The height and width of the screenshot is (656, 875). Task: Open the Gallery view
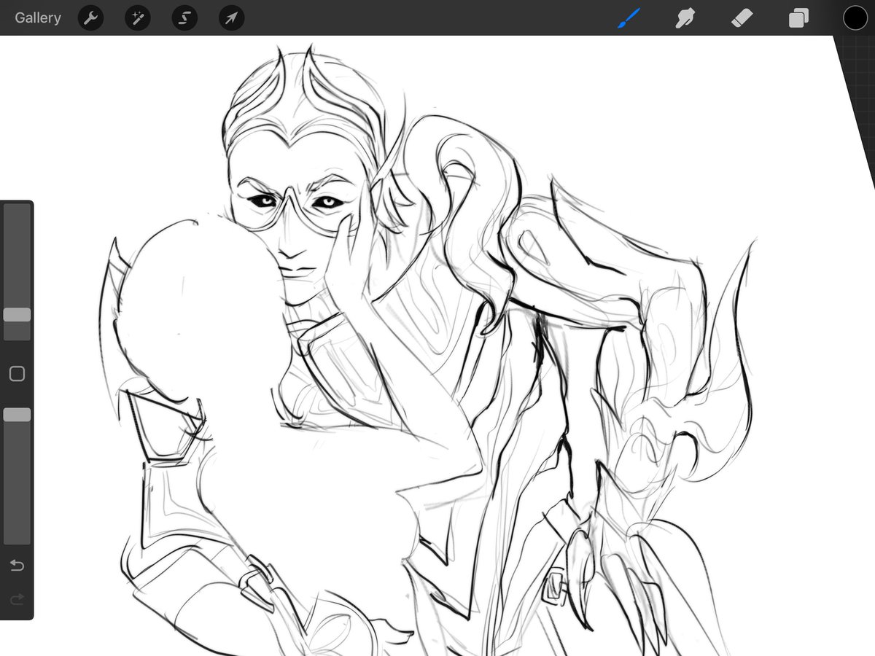[x=38, y=18]
